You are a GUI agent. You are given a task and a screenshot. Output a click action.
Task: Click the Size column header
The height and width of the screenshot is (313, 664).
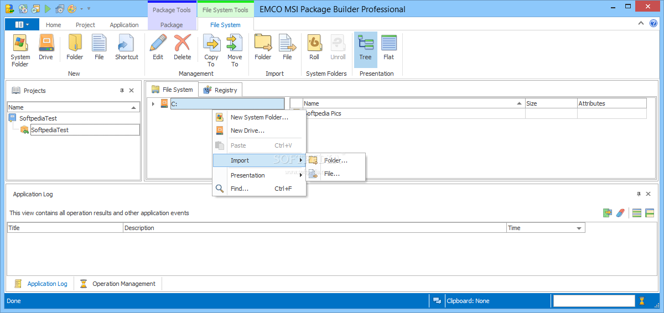click(x=551, y=103)
